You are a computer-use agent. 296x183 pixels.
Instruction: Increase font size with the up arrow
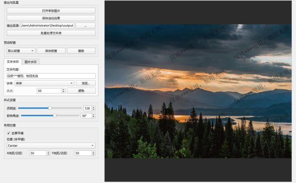(63, 90)
